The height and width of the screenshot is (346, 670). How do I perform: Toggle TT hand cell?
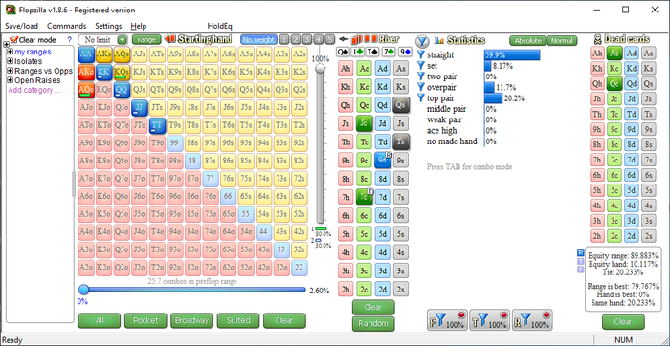pyautogui.click(x=157, y=125)
